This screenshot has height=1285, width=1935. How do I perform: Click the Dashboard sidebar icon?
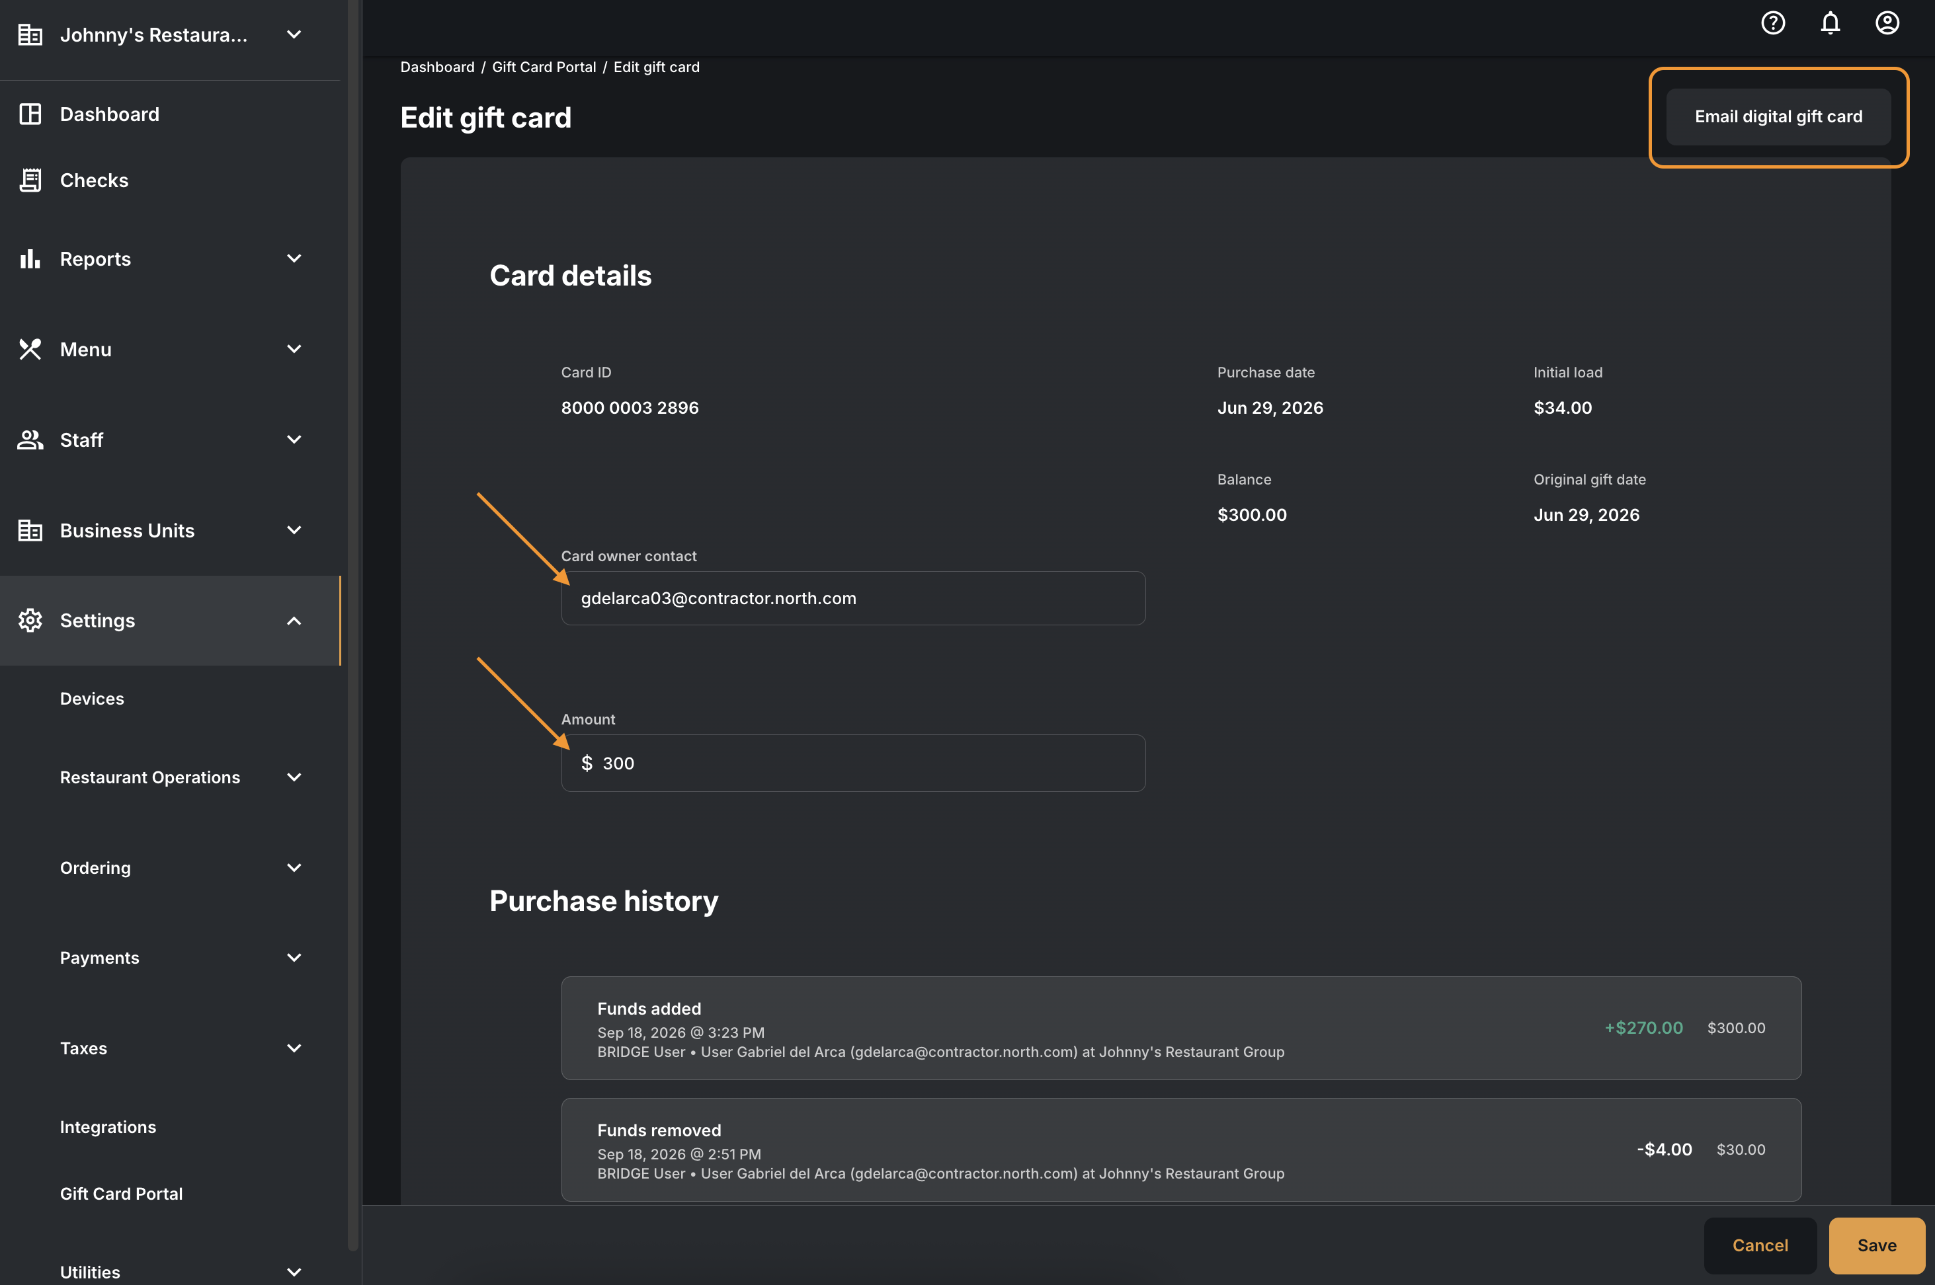click(x=30, y=114)
